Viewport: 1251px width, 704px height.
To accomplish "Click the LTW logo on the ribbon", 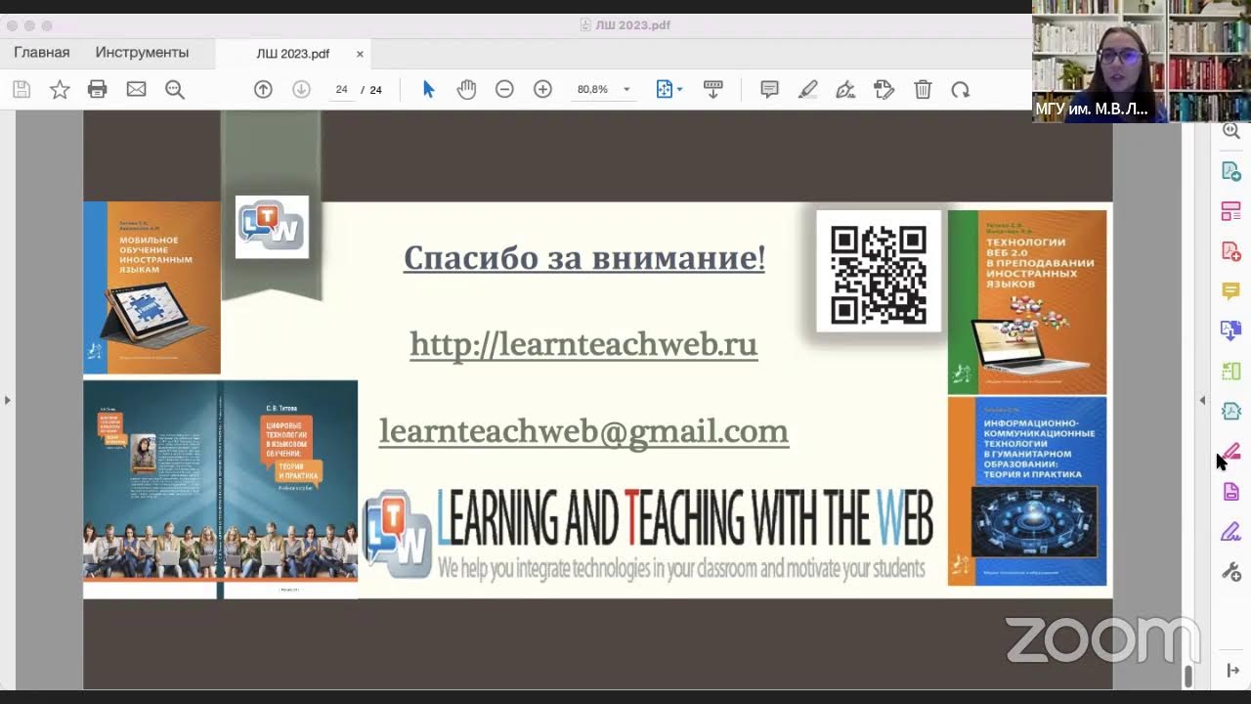I will [272, 227].
